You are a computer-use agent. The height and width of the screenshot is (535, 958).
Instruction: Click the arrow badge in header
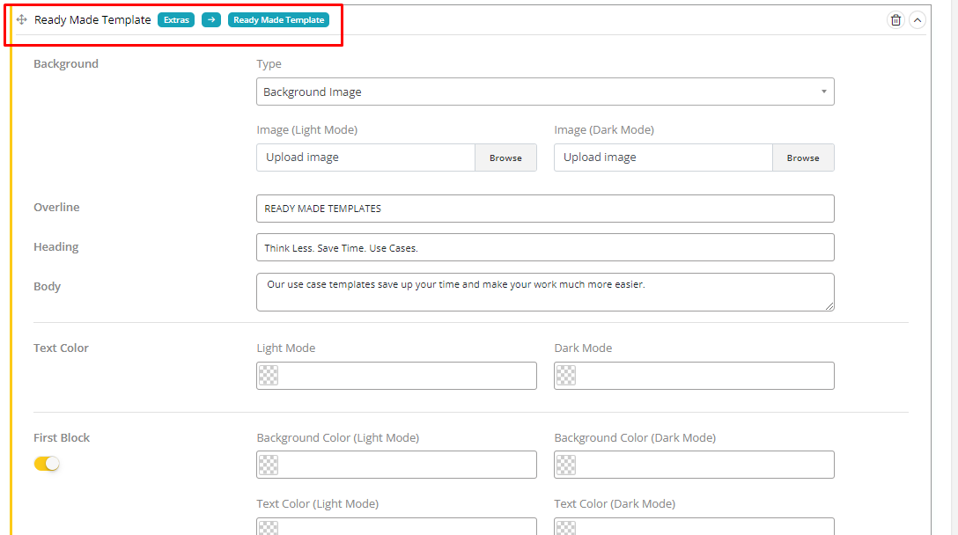click(x=210, y=19)
